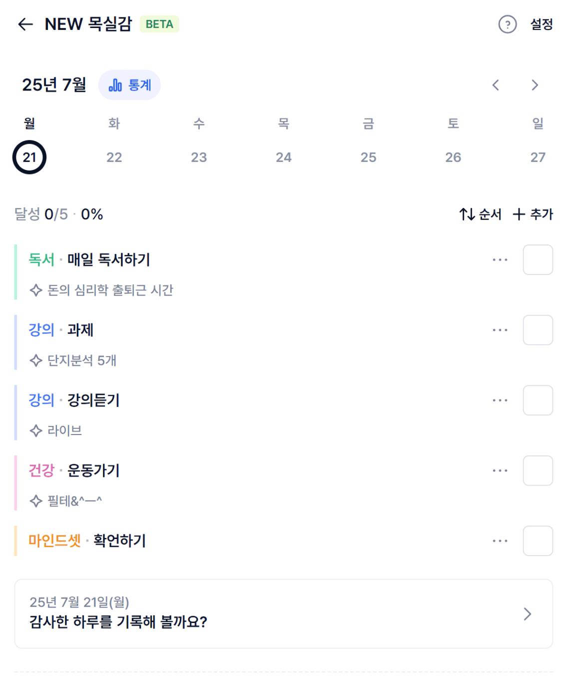Click the 순서 sort arrows icon

point(467,214)
